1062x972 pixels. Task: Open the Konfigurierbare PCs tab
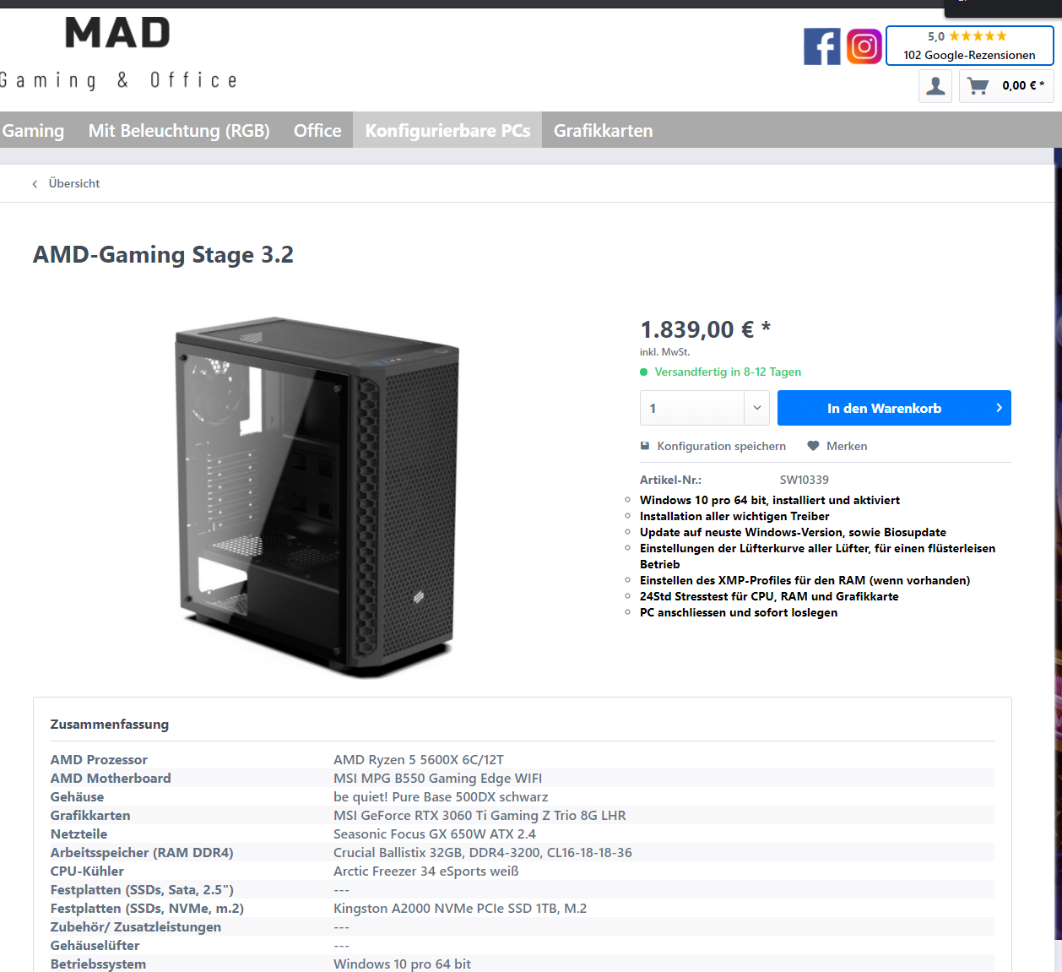point(447,130)
